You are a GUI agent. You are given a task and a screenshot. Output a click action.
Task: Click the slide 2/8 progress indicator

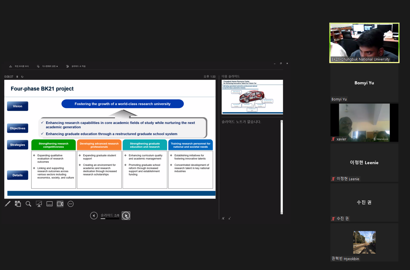[110, 216]
